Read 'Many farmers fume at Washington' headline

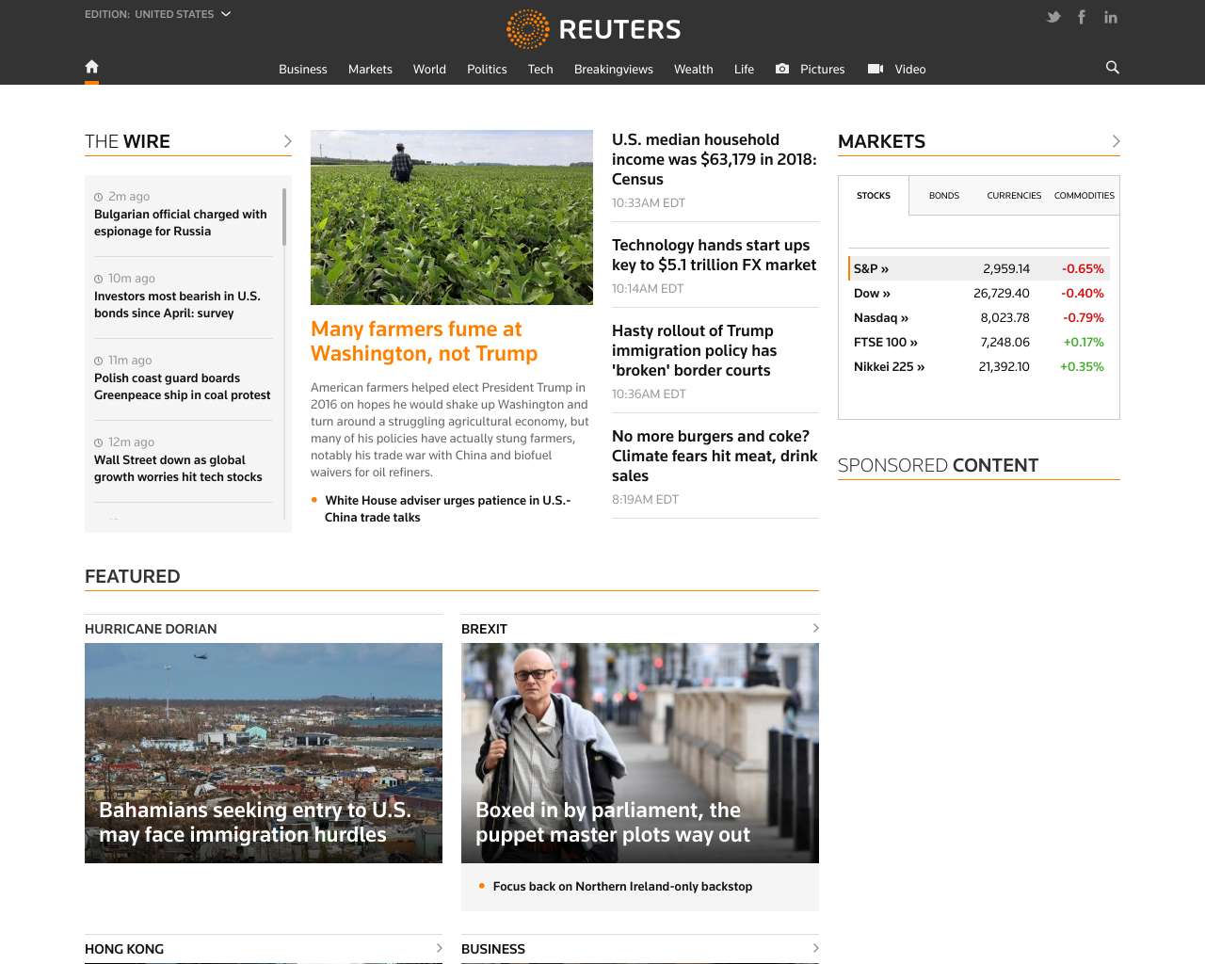click(425, 341)
